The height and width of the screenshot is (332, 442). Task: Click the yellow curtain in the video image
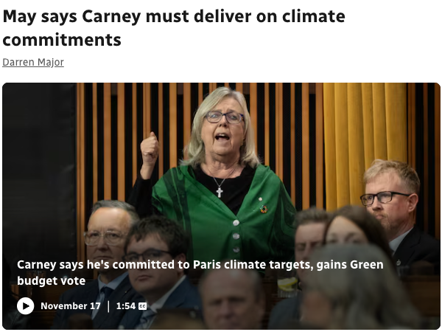[365, 141]
